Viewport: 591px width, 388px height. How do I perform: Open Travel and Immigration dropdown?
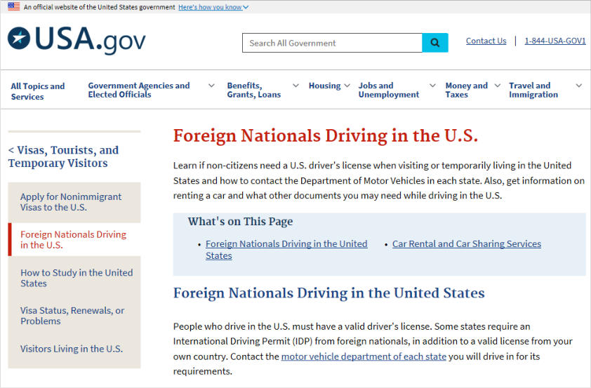click(x=578, y=86)
